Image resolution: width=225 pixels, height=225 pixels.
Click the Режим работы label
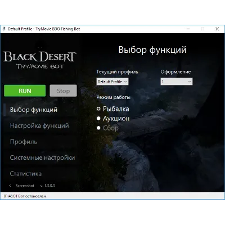(113, 97)
